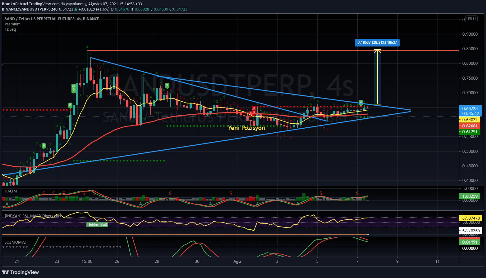Click the yellow 0.64022 moving average label
This screenshot has width=486, height=278.
pos(470,120)
